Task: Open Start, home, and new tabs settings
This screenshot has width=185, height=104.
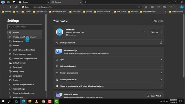Action: coord(25,50)
